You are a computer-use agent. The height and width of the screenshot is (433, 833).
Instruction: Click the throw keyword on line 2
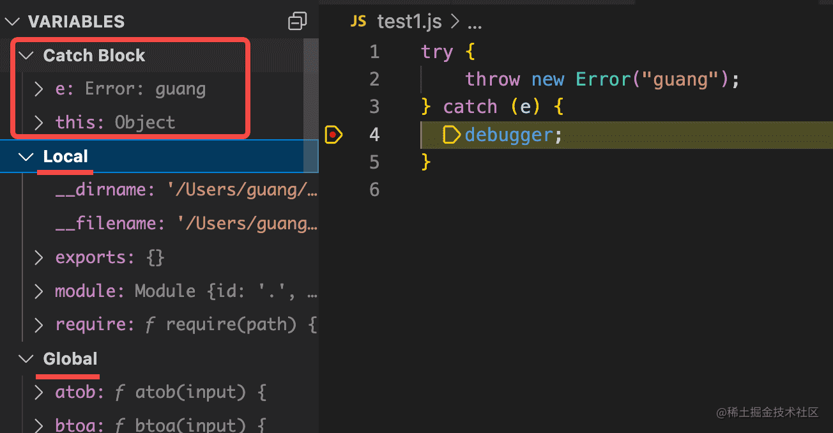(x=492, y=79)
